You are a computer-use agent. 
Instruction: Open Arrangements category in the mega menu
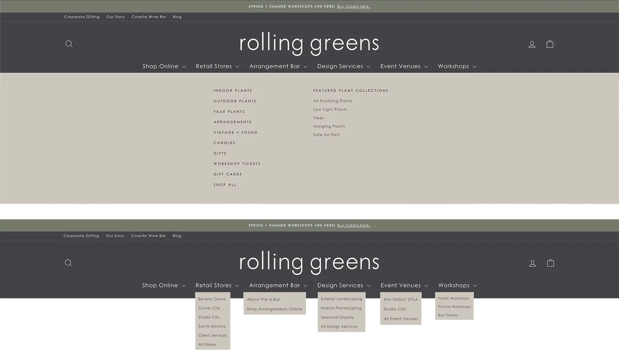pos(233,122)
